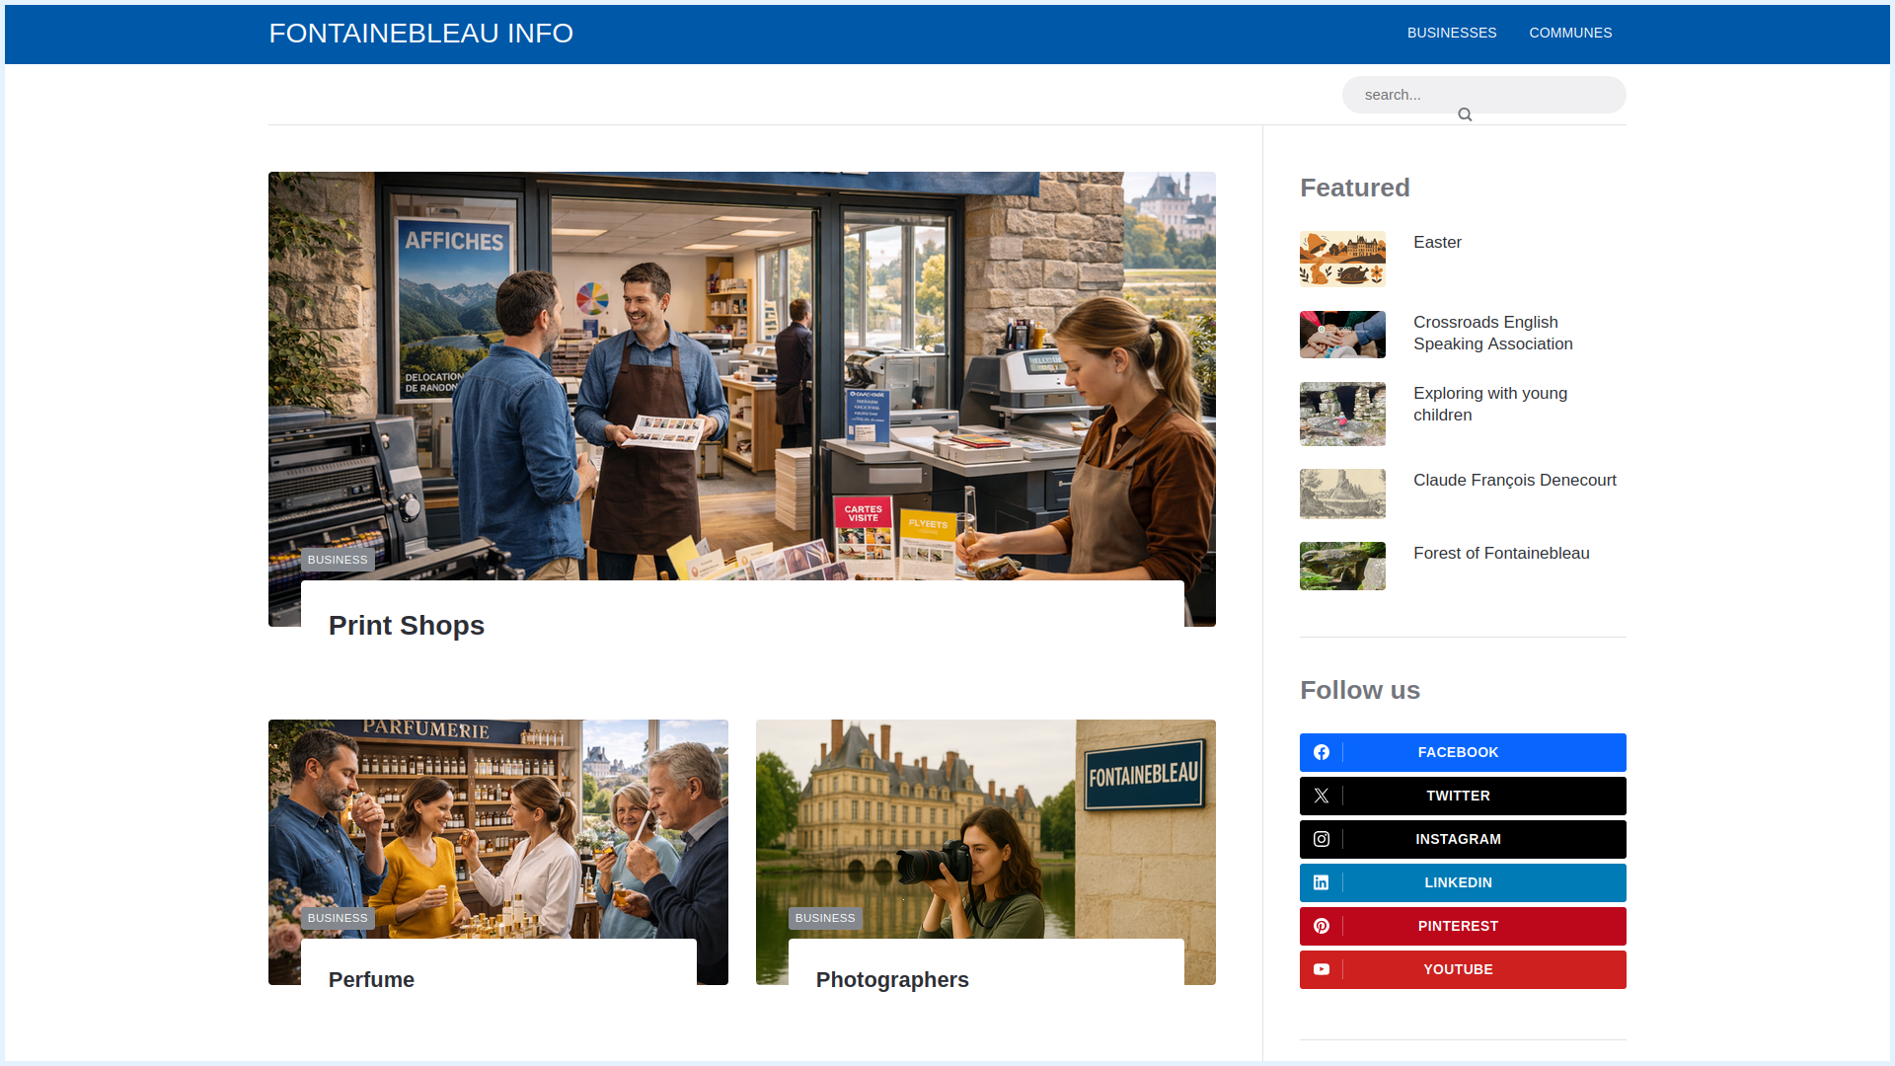Open the Claude François Denecourt article
Screen dimensions: 1895x1066
click(1514, 480)
